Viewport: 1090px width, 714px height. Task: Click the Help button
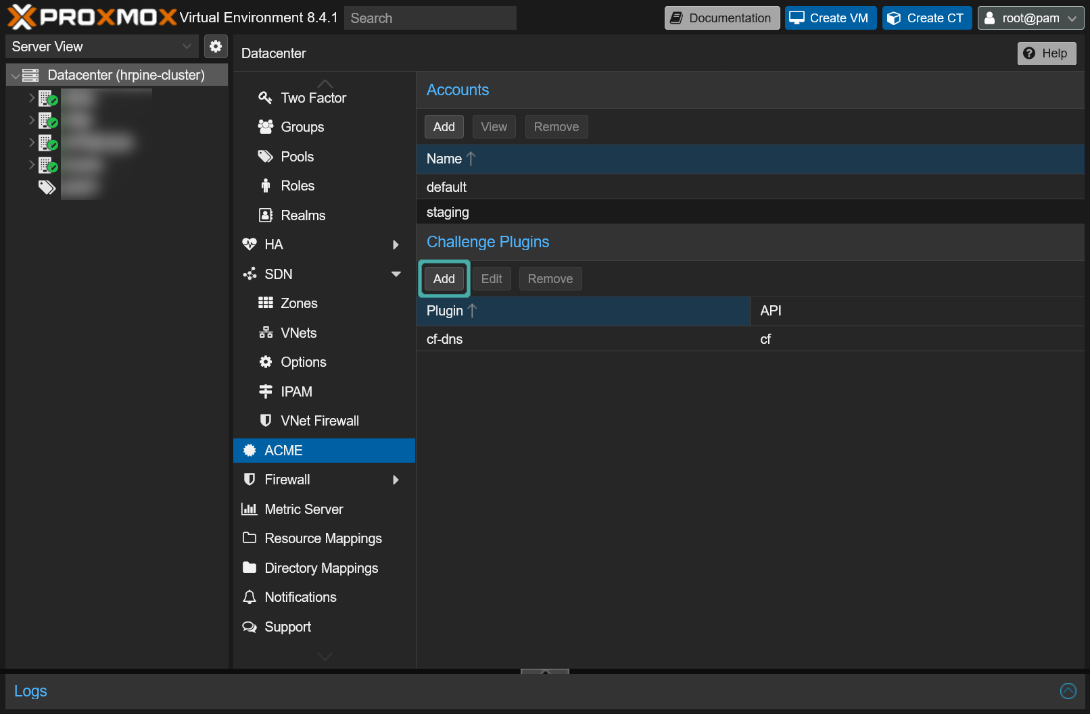tap(1047, 53)
